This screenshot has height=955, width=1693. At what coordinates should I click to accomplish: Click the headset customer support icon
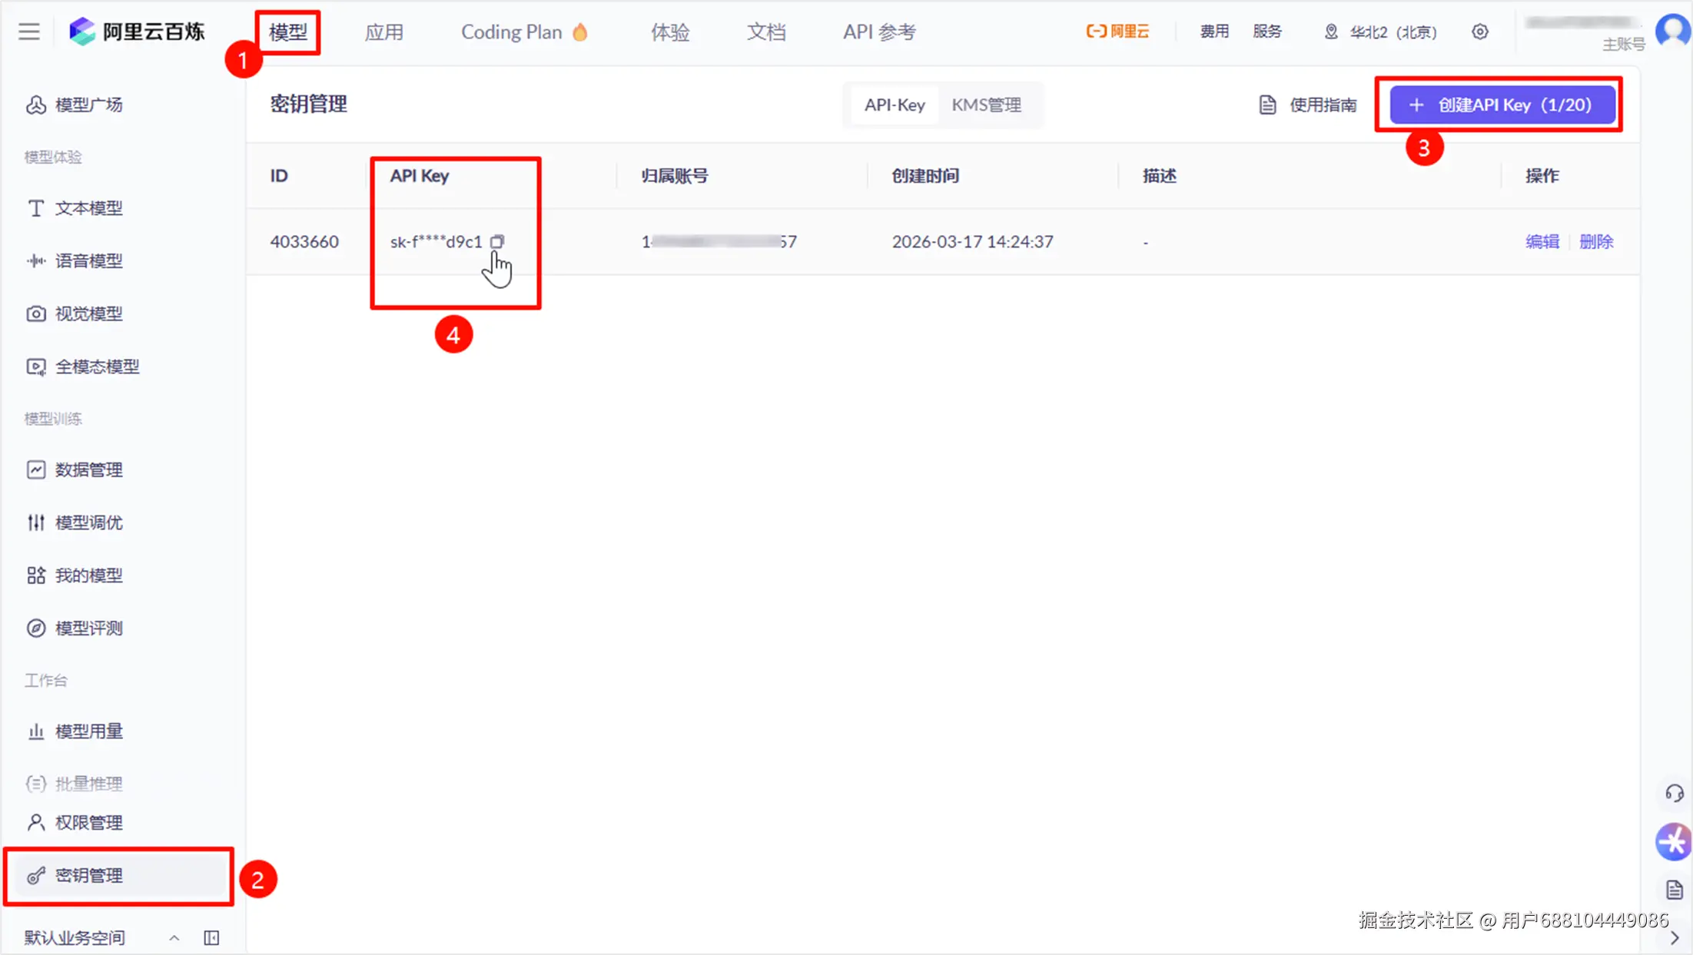tap(1675, 793)
